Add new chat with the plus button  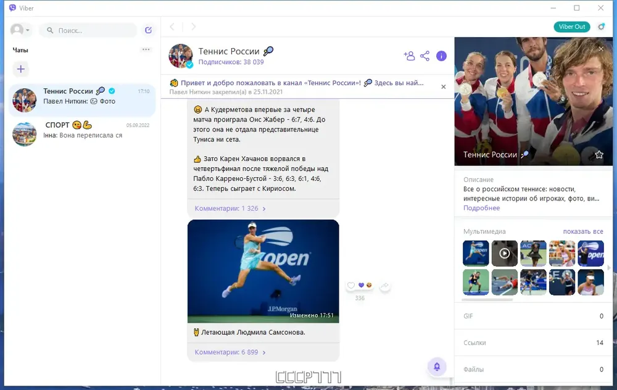21,69
